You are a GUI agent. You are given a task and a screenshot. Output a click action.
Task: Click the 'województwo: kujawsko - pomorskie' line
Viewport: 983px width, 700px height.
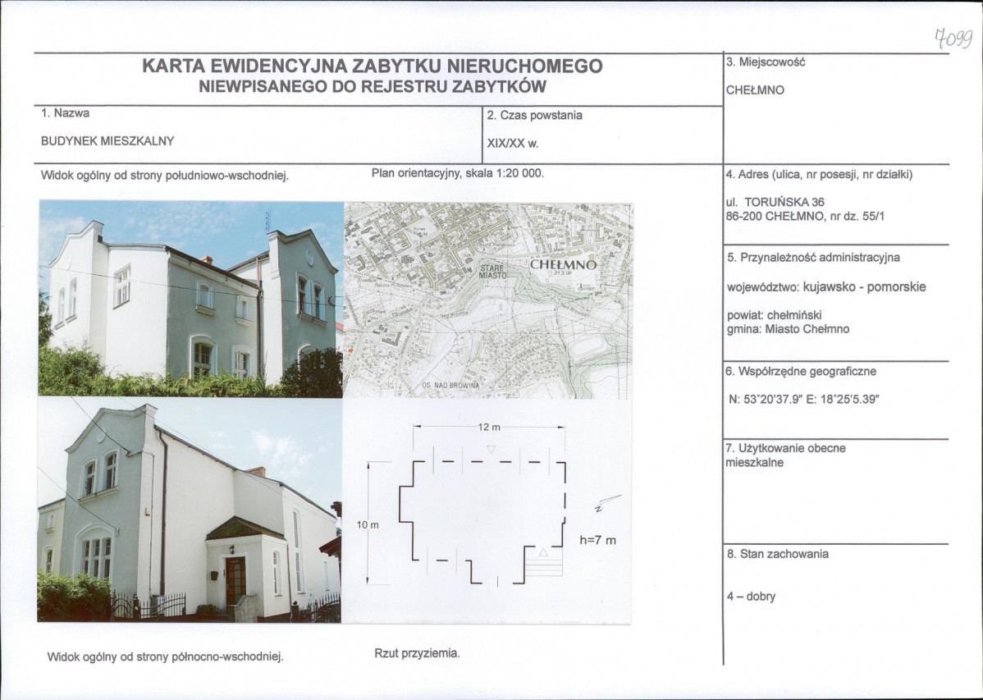tap(826, 287)
